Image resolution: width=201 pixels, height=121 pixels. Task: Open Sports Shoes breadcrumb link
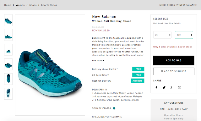[49, 5]
